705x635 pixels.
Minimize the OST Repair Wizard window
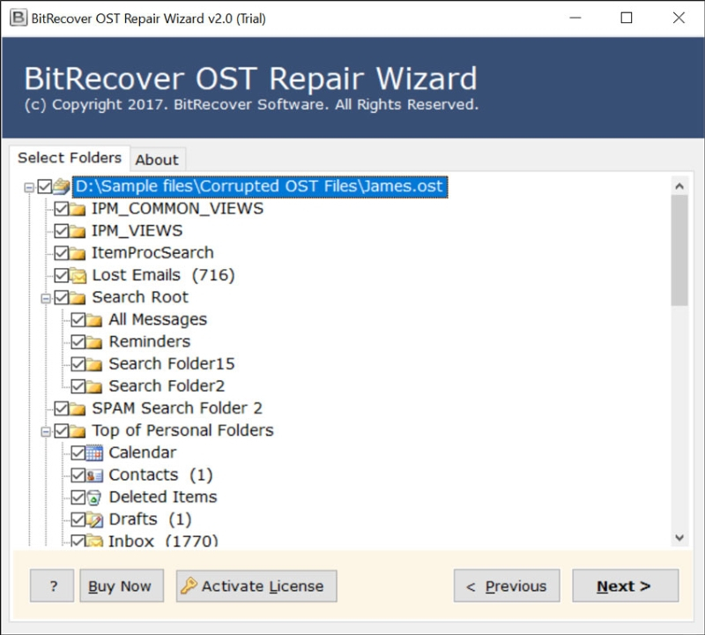pyautogui.click(x=575, y=18)
